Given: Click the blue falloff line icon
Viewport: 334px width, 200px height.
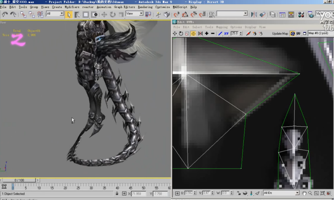Looking at the screenshot, I should click(220, 33).
